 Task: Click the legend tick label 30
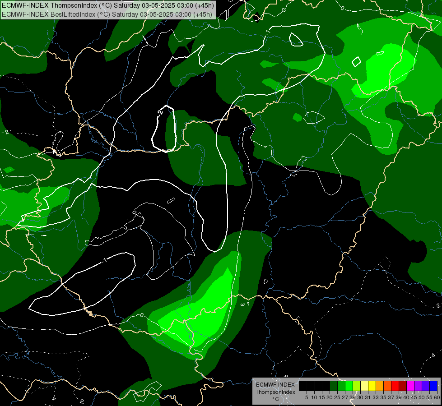tap(360, 397)
